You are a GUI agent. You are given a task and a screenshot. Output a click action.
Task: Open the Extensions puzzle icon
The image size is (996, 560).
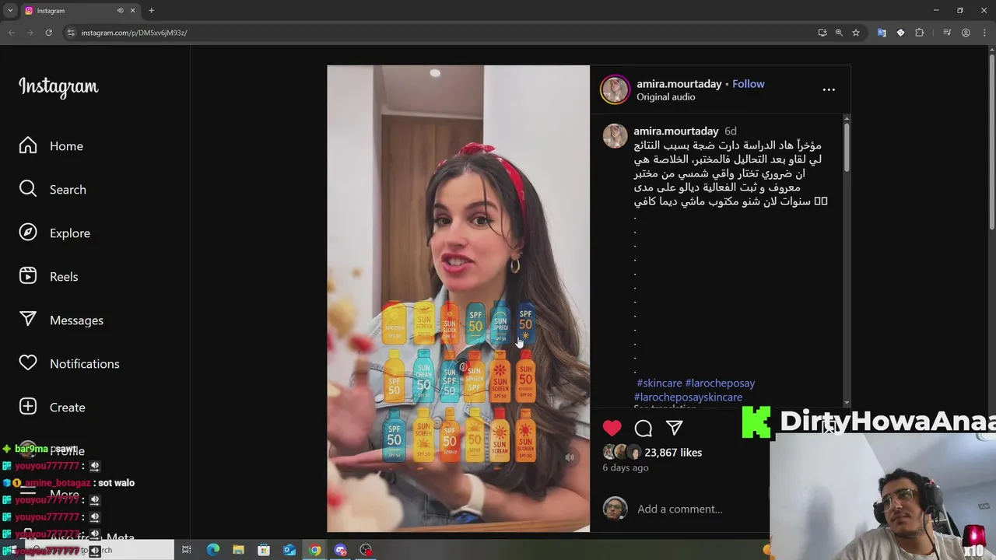[x=920, y=33]
